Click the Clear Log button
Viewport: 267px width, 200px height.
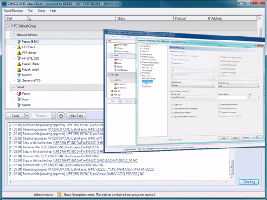click(x=249, y=182)
